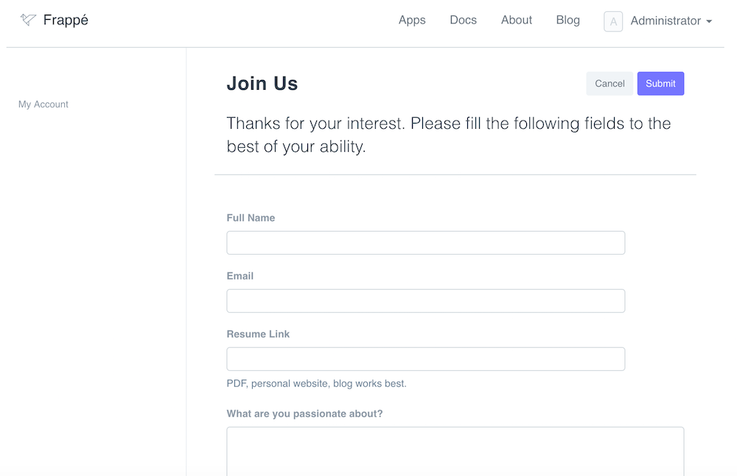Click the resume link helper text
Viewport: 737px width, 476px height.
click(x=316, y=383)
